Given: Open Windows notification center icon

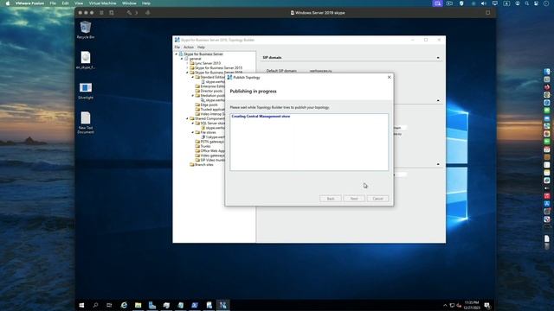Looking at the screenshot, I should pyautogui.click(x=487, y=305).
